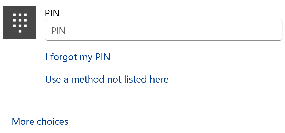
Task: Click inside the PIN input field
Action: click(163, 30)
